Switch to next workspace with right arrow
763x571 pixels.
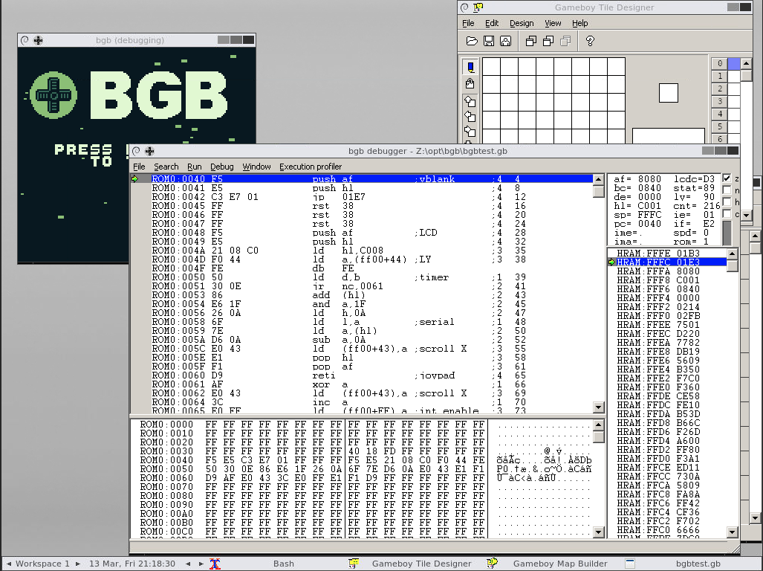[x=78, y=564]
